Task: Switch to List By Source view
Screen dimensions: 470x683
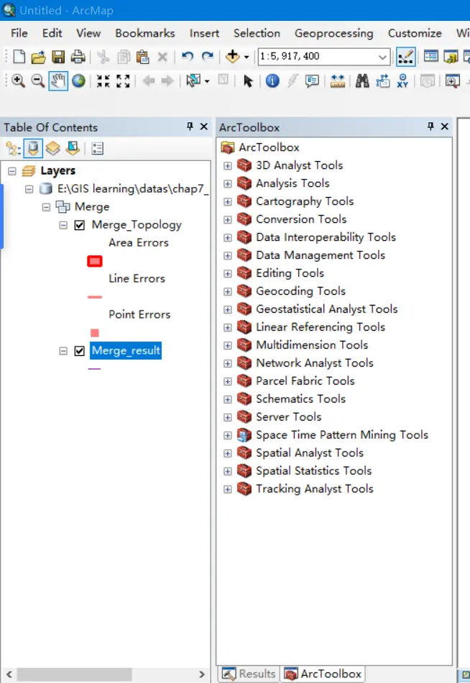Action: point(33,149)
